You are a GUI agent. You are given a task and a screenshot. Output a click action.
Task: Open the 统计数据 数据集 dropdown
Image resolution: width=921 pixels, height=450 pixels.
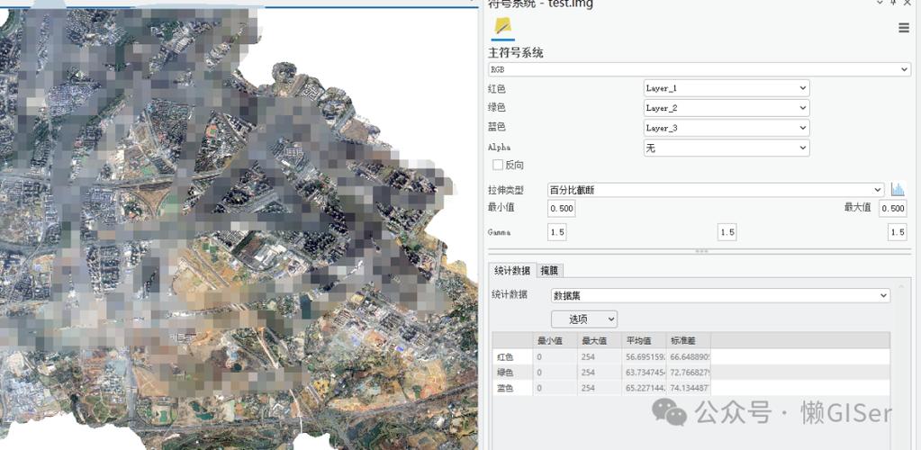click(721, 295)
